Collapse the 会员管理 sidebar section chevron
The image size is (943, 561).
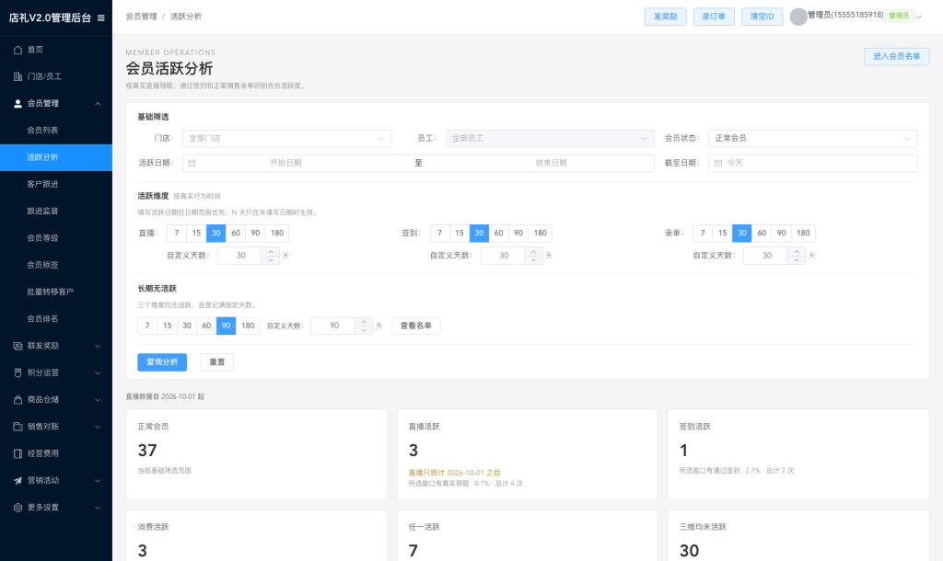[x=98, y=104]
